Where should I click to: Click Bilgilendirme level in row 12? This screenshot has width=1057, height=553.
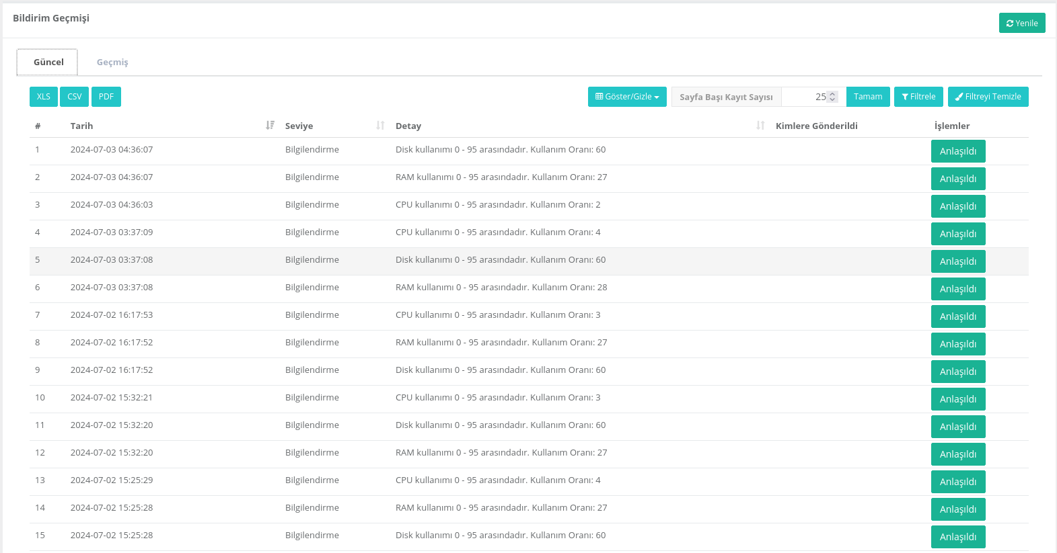(312, 453)
